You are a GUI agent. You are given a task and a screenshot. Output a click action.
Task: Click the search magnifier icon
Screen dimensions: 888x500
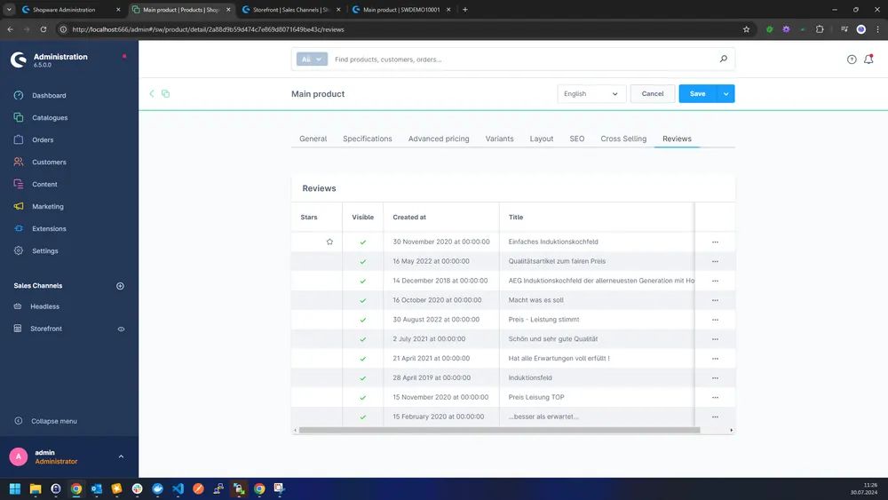723,59
